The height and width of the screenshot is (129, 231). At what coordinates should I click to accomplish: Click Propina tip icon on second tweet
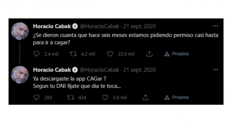167,97
